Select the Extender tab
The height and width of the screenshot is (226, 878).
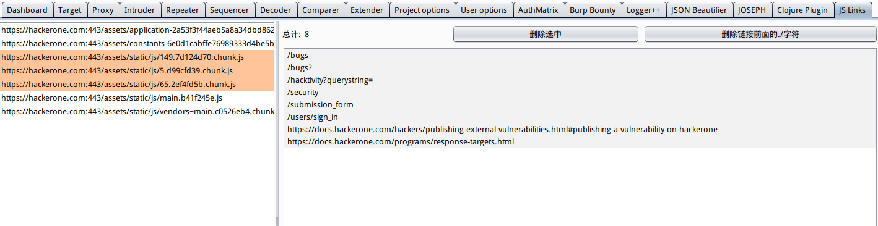point(367,10)
